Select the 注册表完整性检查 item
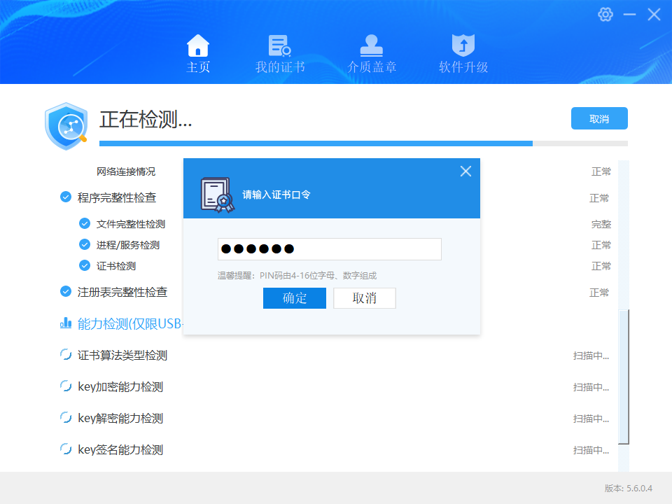 tap(122, 292)
